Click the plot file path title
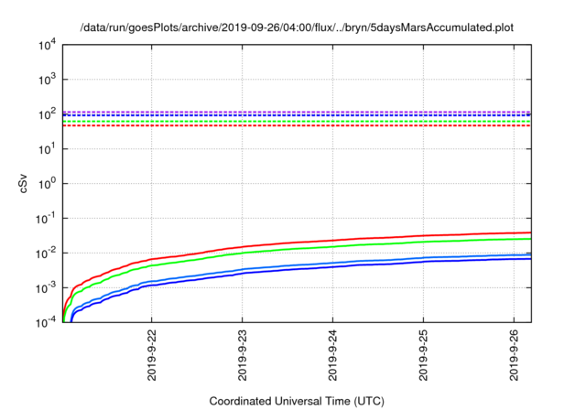The height and width of the screenshot is (410, 586). 297,27
